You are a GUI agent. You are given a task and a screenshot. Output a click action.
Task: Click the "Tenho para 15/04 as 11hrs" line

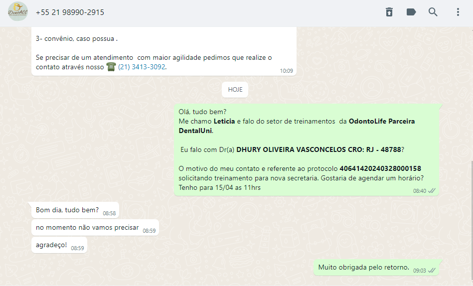(220, 188)
